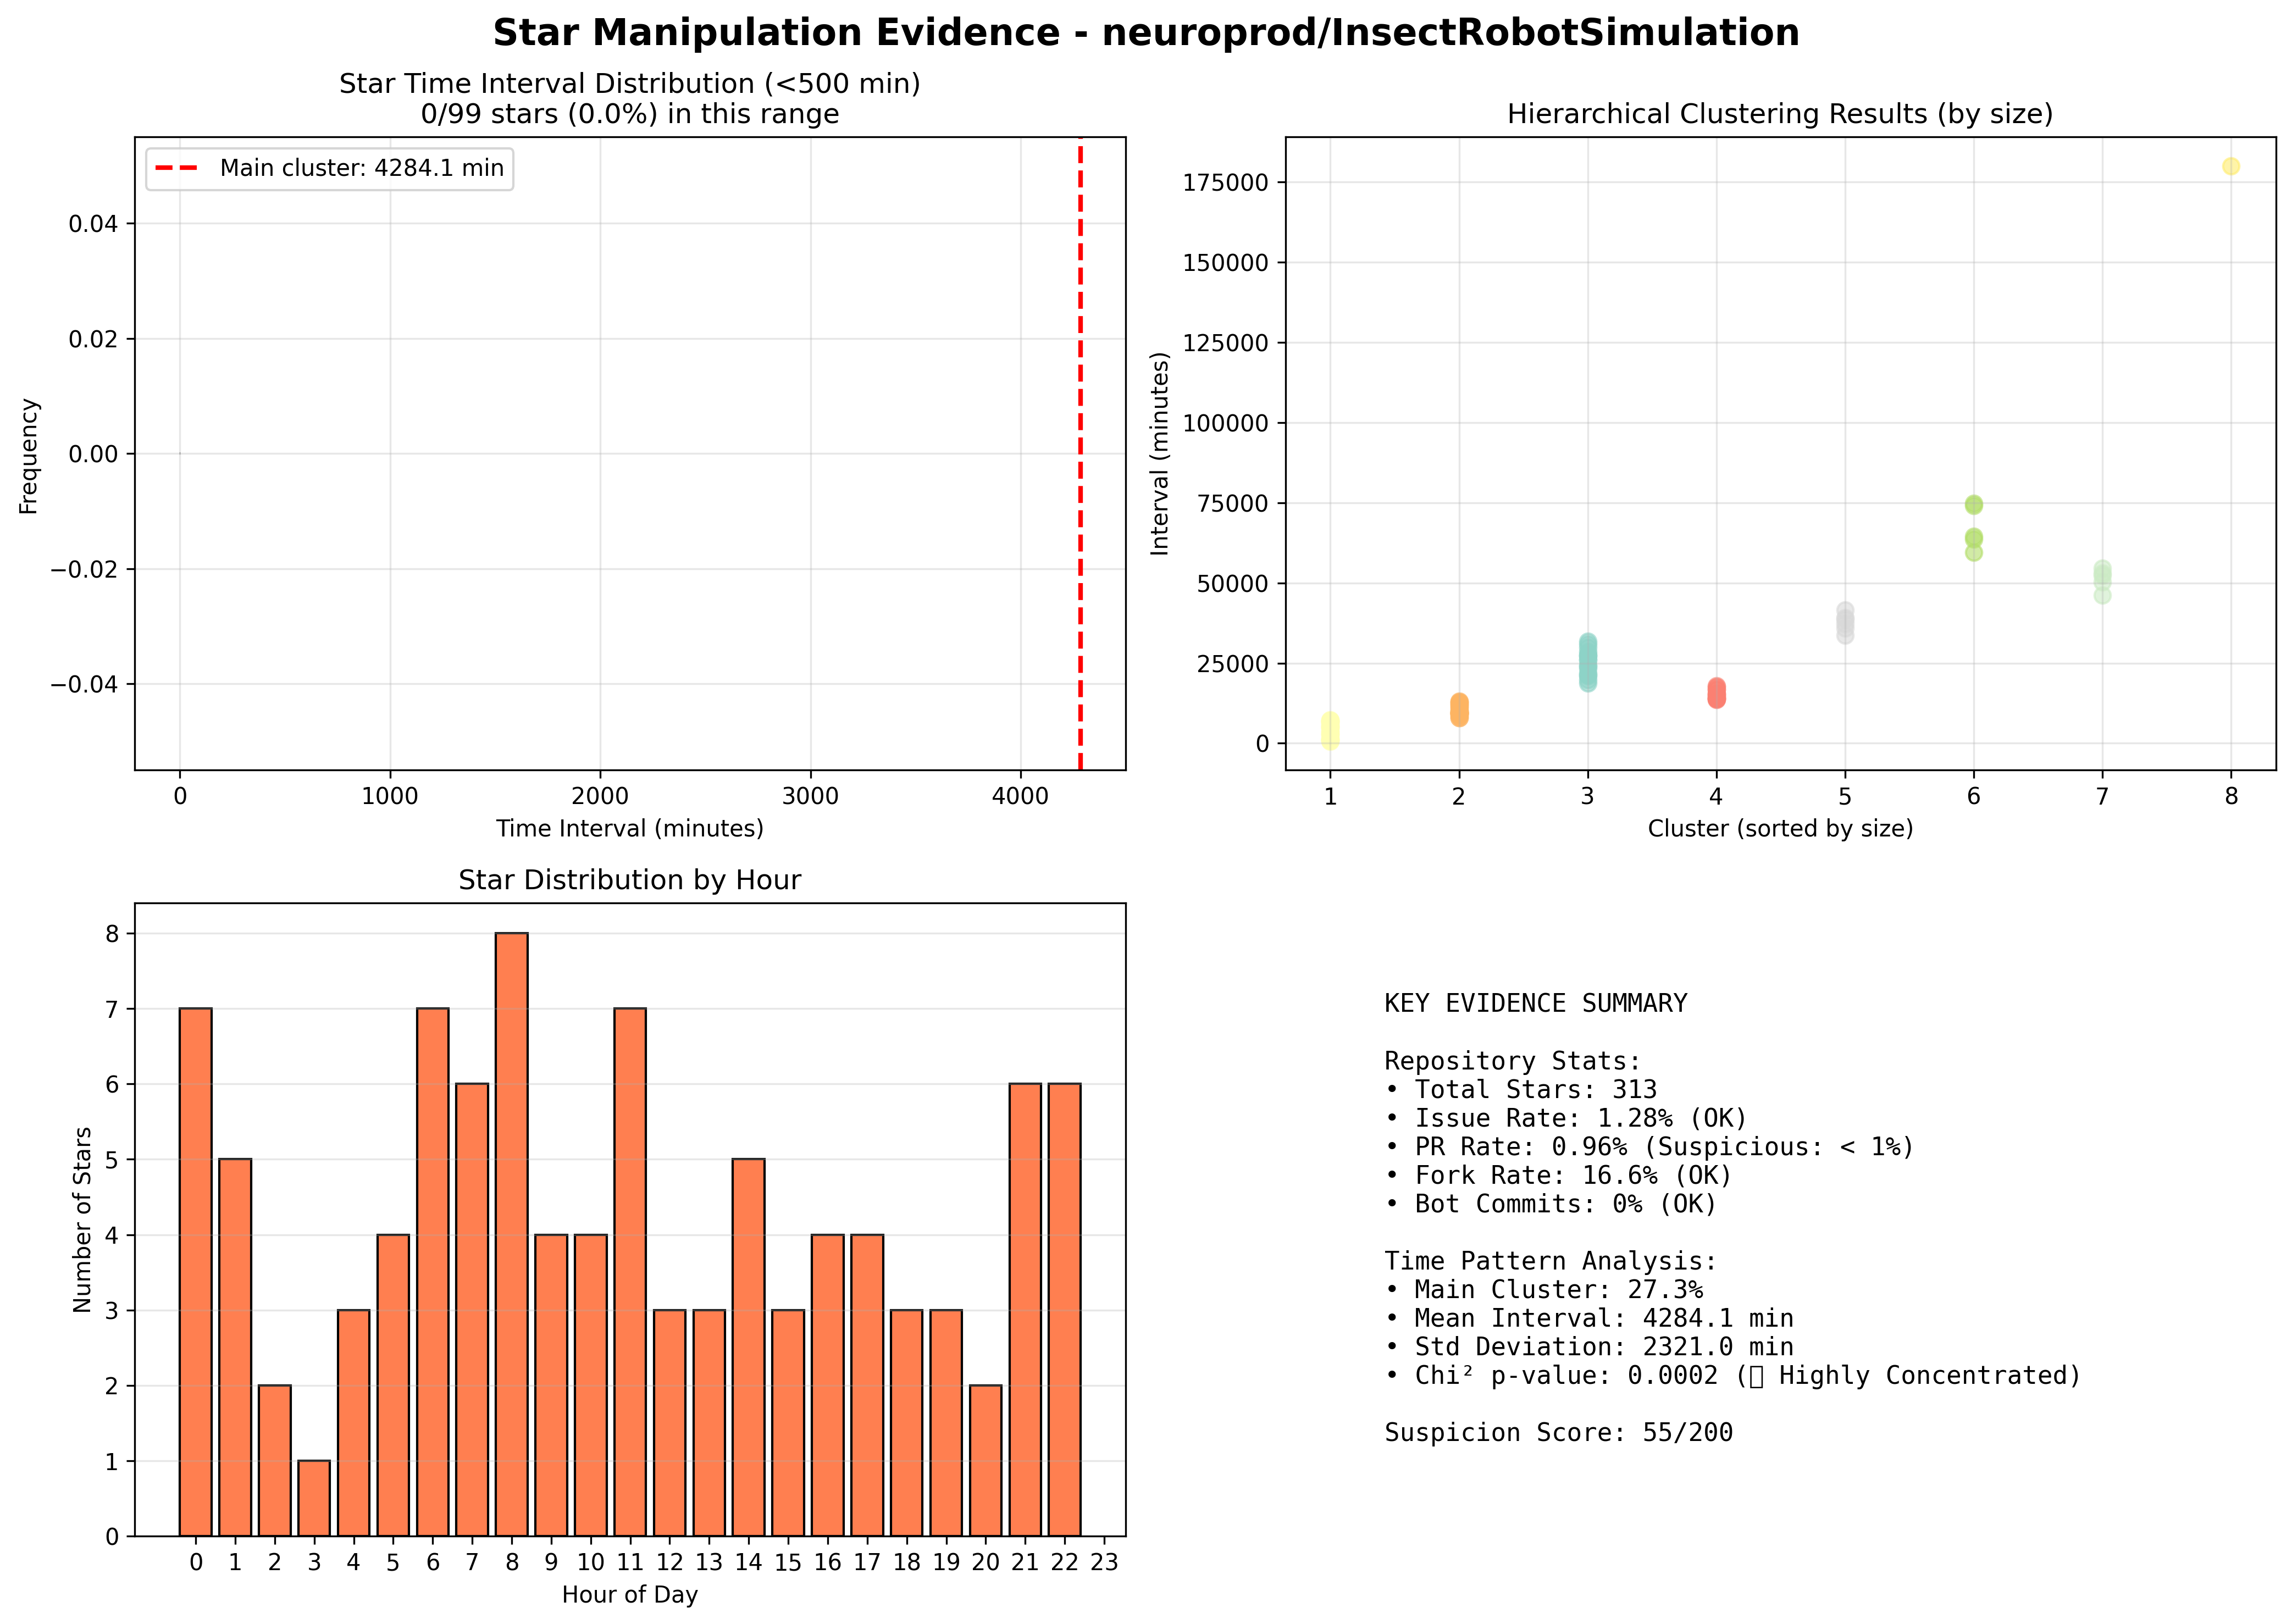Click the 'Issue Rate: 1.28% (OK)' line
This screenshot has height=1624, width=2292.
pos(1566,1118)
